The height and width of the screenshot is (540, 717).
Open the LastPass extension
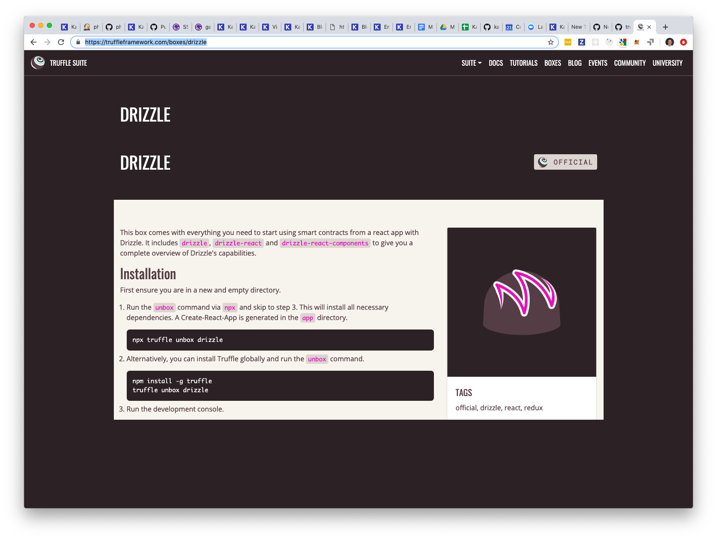coord(568,42)
